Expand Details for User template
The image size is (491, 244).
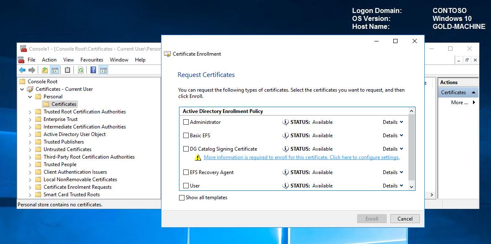tap(393, 185)
